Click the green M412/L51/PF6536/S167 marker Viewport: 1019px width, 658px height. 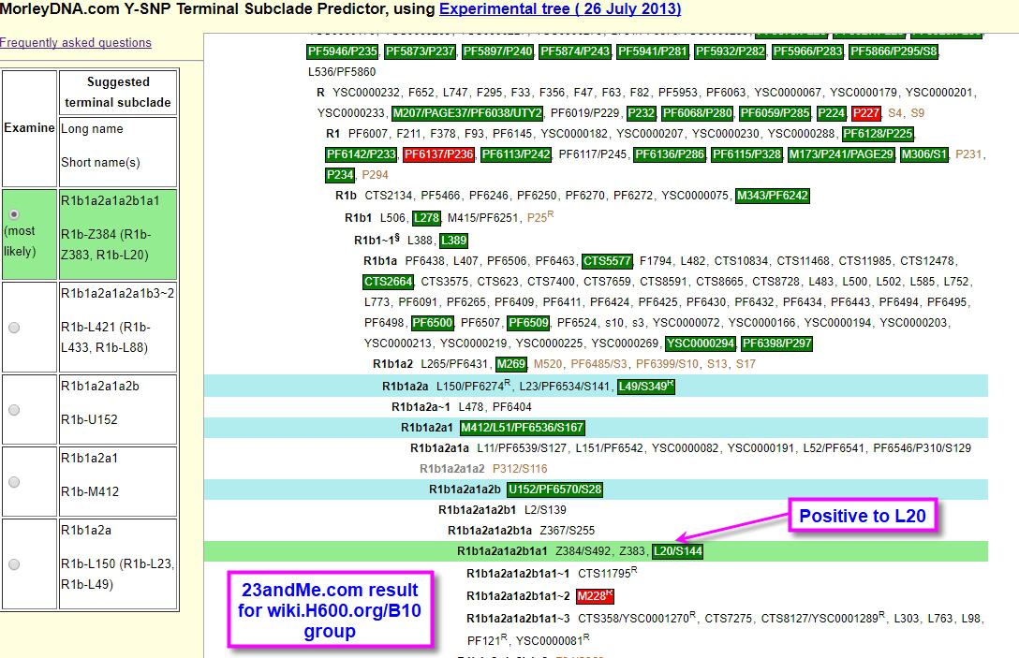pos(523,428)
